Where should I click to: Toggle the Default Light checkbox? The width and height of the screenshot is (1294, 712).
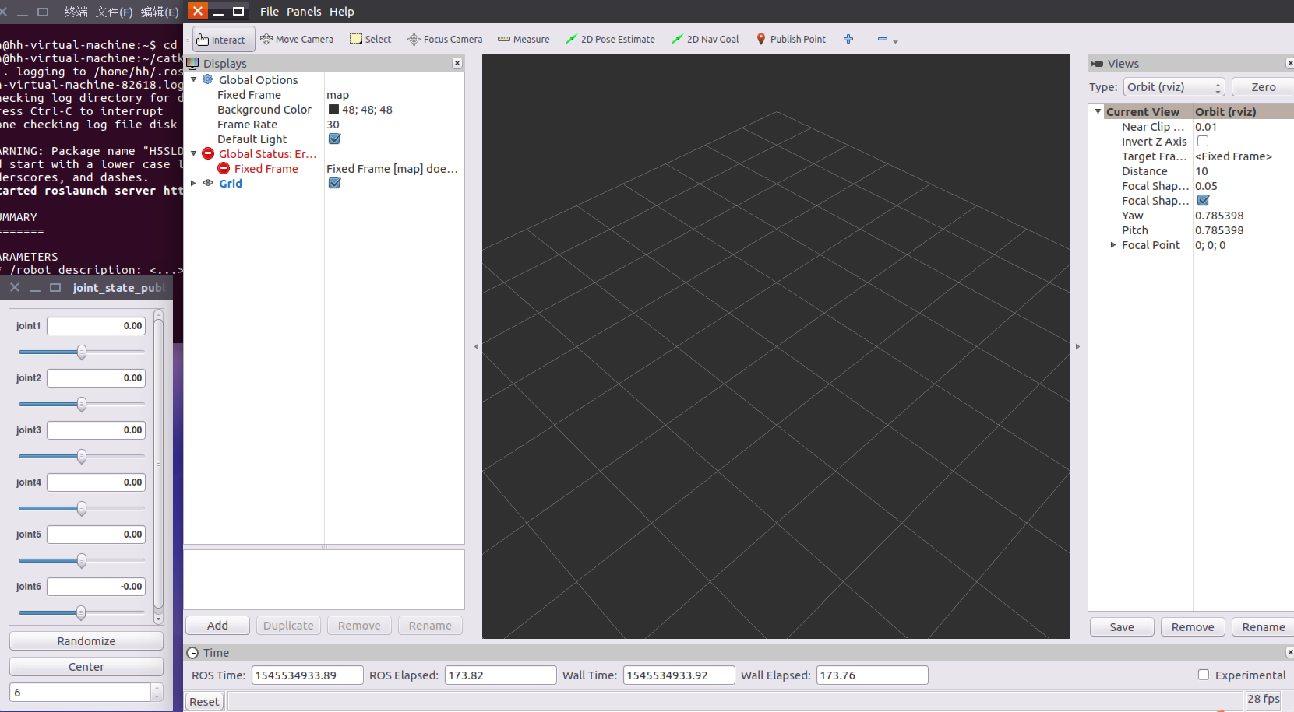click(334, 139)
